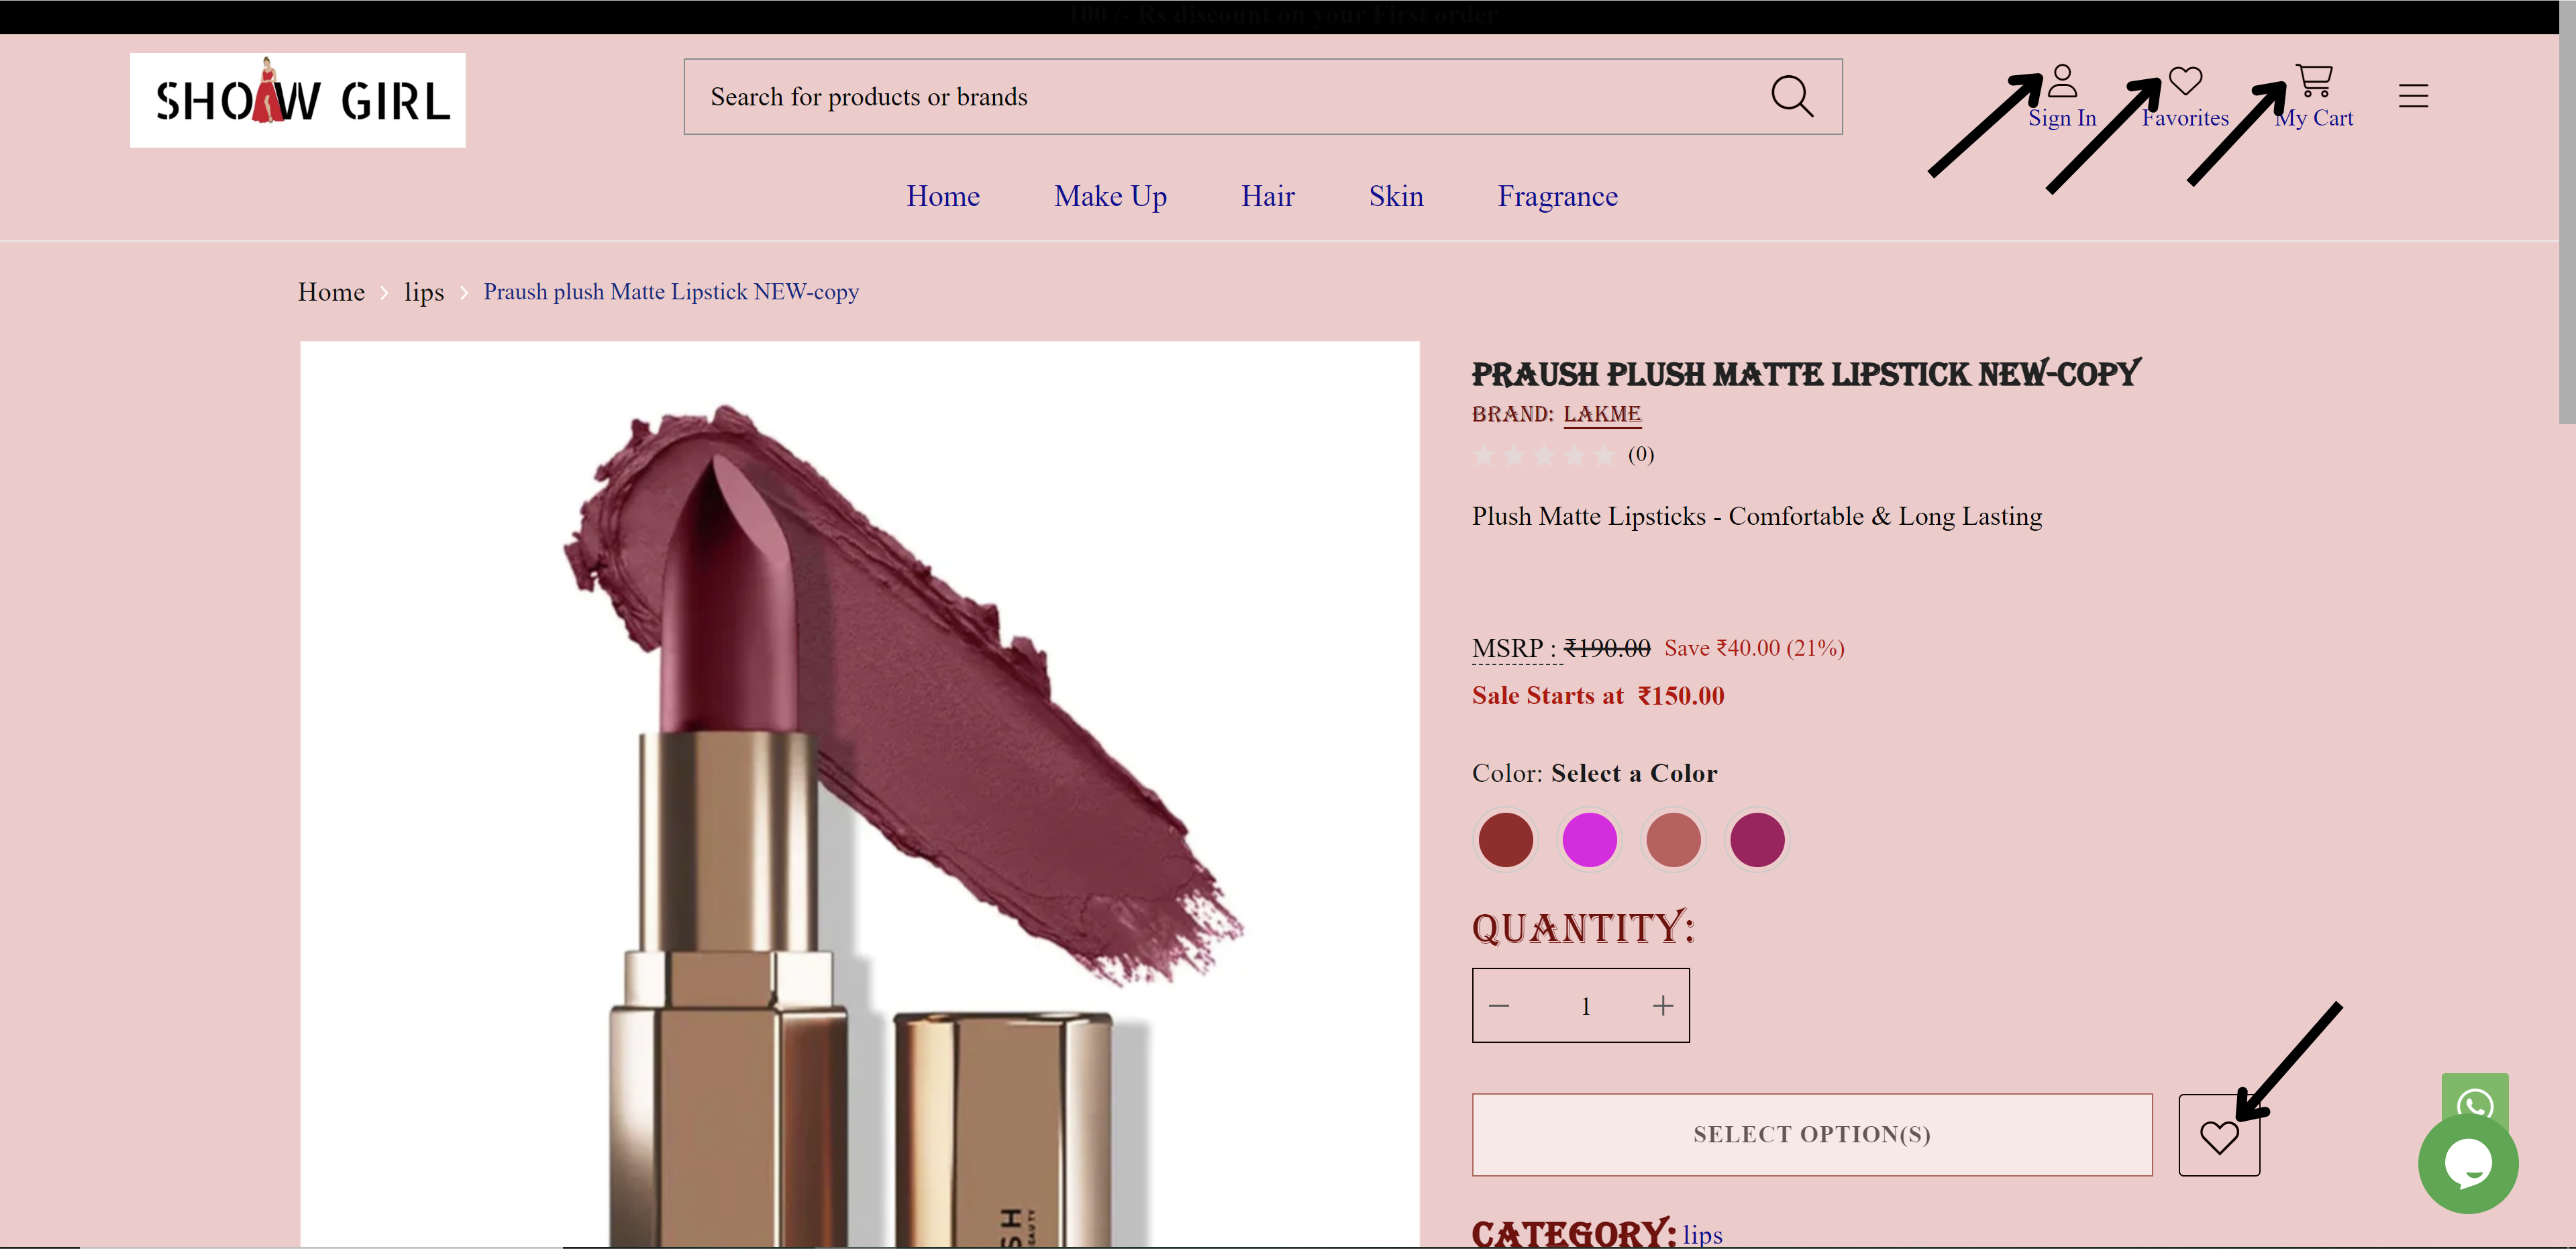Click 'Sale Starts at ₹150.00' text
The height and width of the screenshot is (1249, 2576).
pyautogui.click(x=1598, y=696)
